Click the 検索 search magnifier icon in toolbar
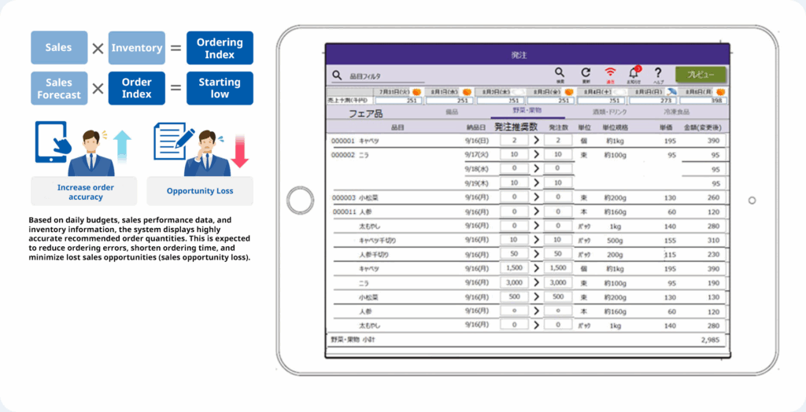Screen dimensions: 806x412 (560, 72)
